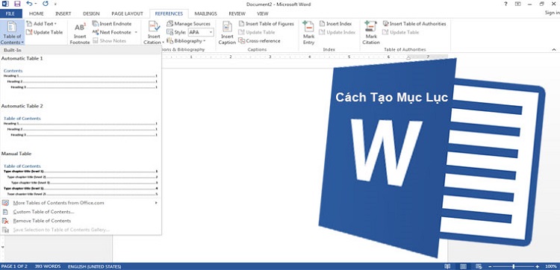Expand the Bibliography dropdown arrow
Viewport: 560px width, 270px height.
tap(204, 41)
